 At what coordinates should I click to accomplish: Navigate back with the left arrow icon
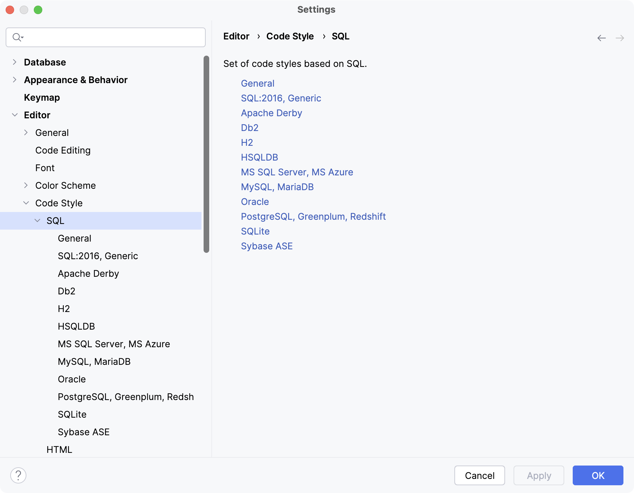pos(601,38)
